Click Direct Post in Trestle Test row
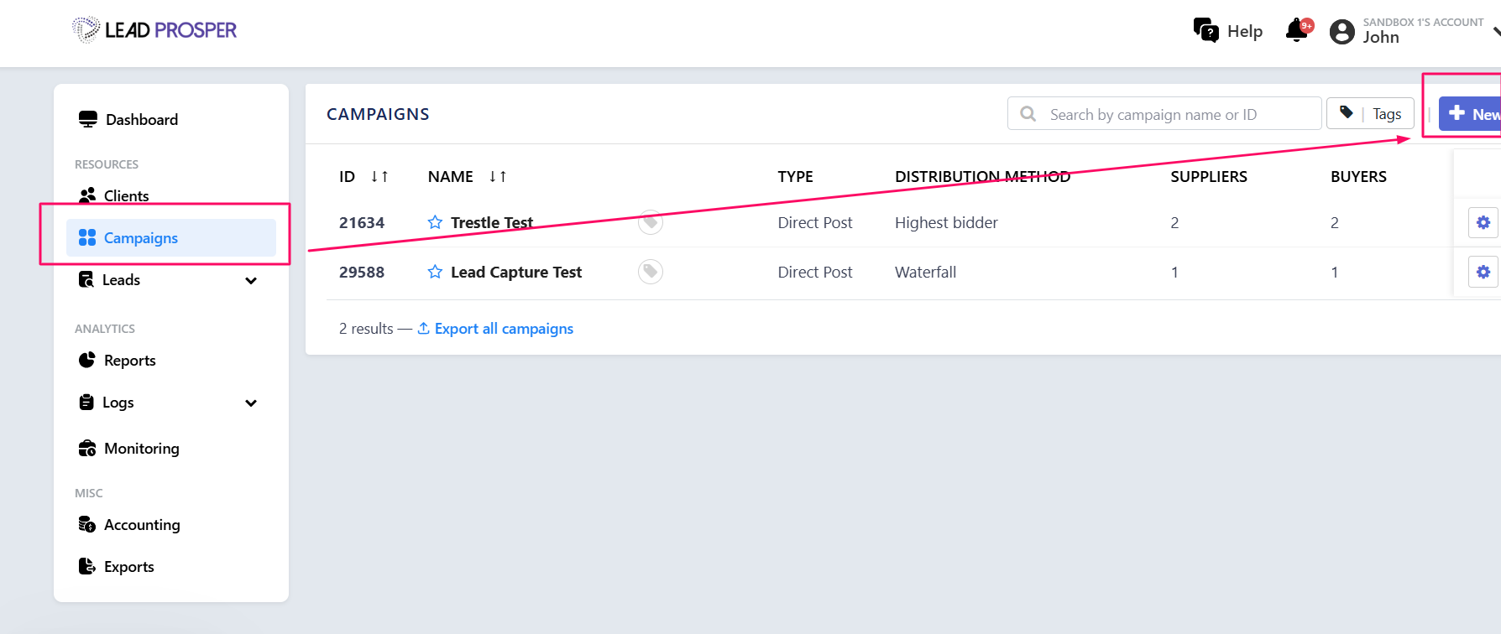The image size is (1501, 634). [814, 222]
